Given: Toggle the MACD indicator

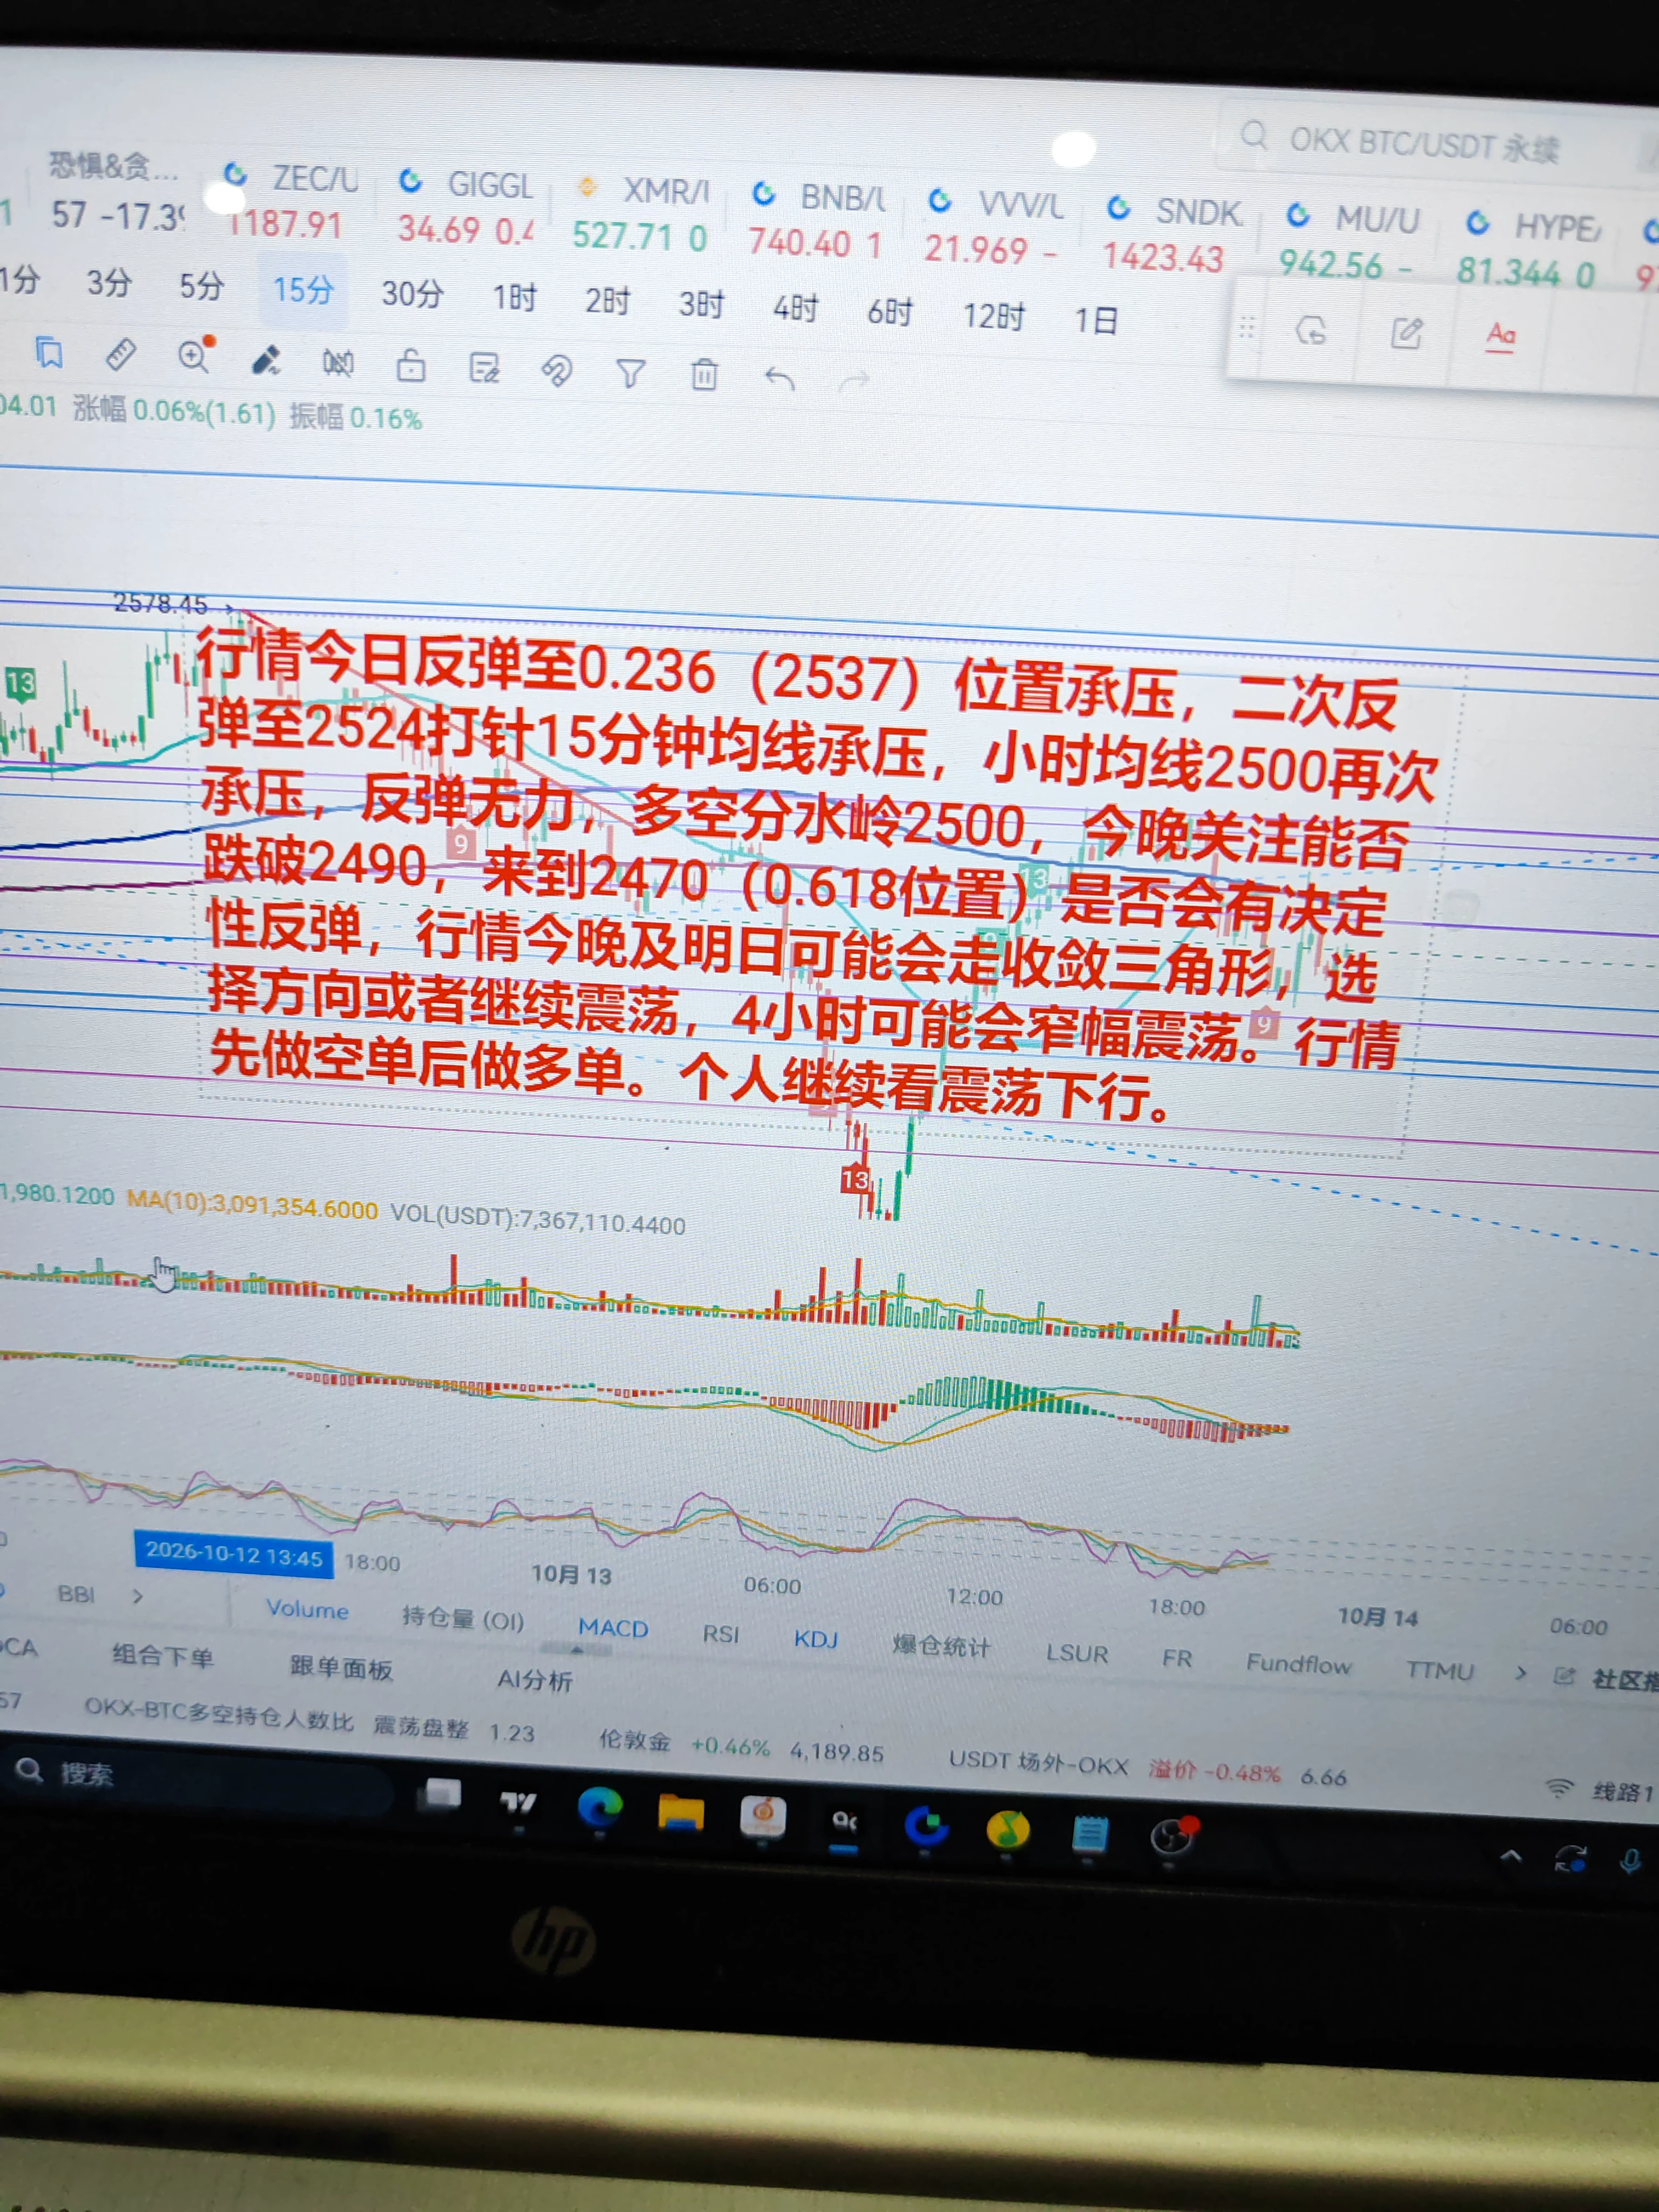Looking at the screenshot, I should click(x=613, y=1628).
